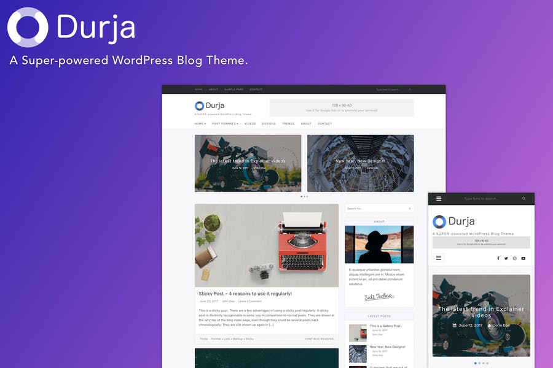Open the YouTube social icon
The image size is (553, 368).
[x=524, y=258]
